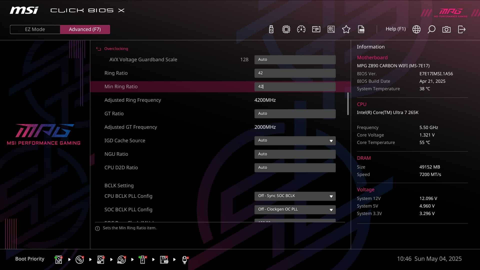
Task: Click the settings list vertical scrollbar
Action: click(348, 104)
